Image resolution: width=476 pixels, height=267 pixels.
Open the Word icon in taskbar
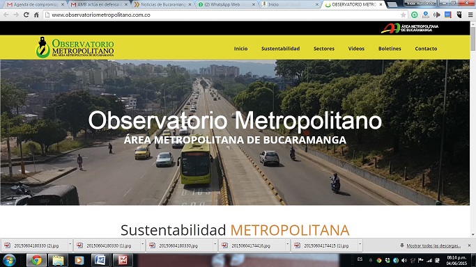(x=100, y=260)
